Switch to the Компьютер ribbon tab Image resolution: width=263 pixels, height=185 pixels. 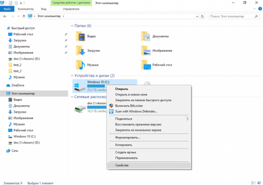click(x=26, y=9)
